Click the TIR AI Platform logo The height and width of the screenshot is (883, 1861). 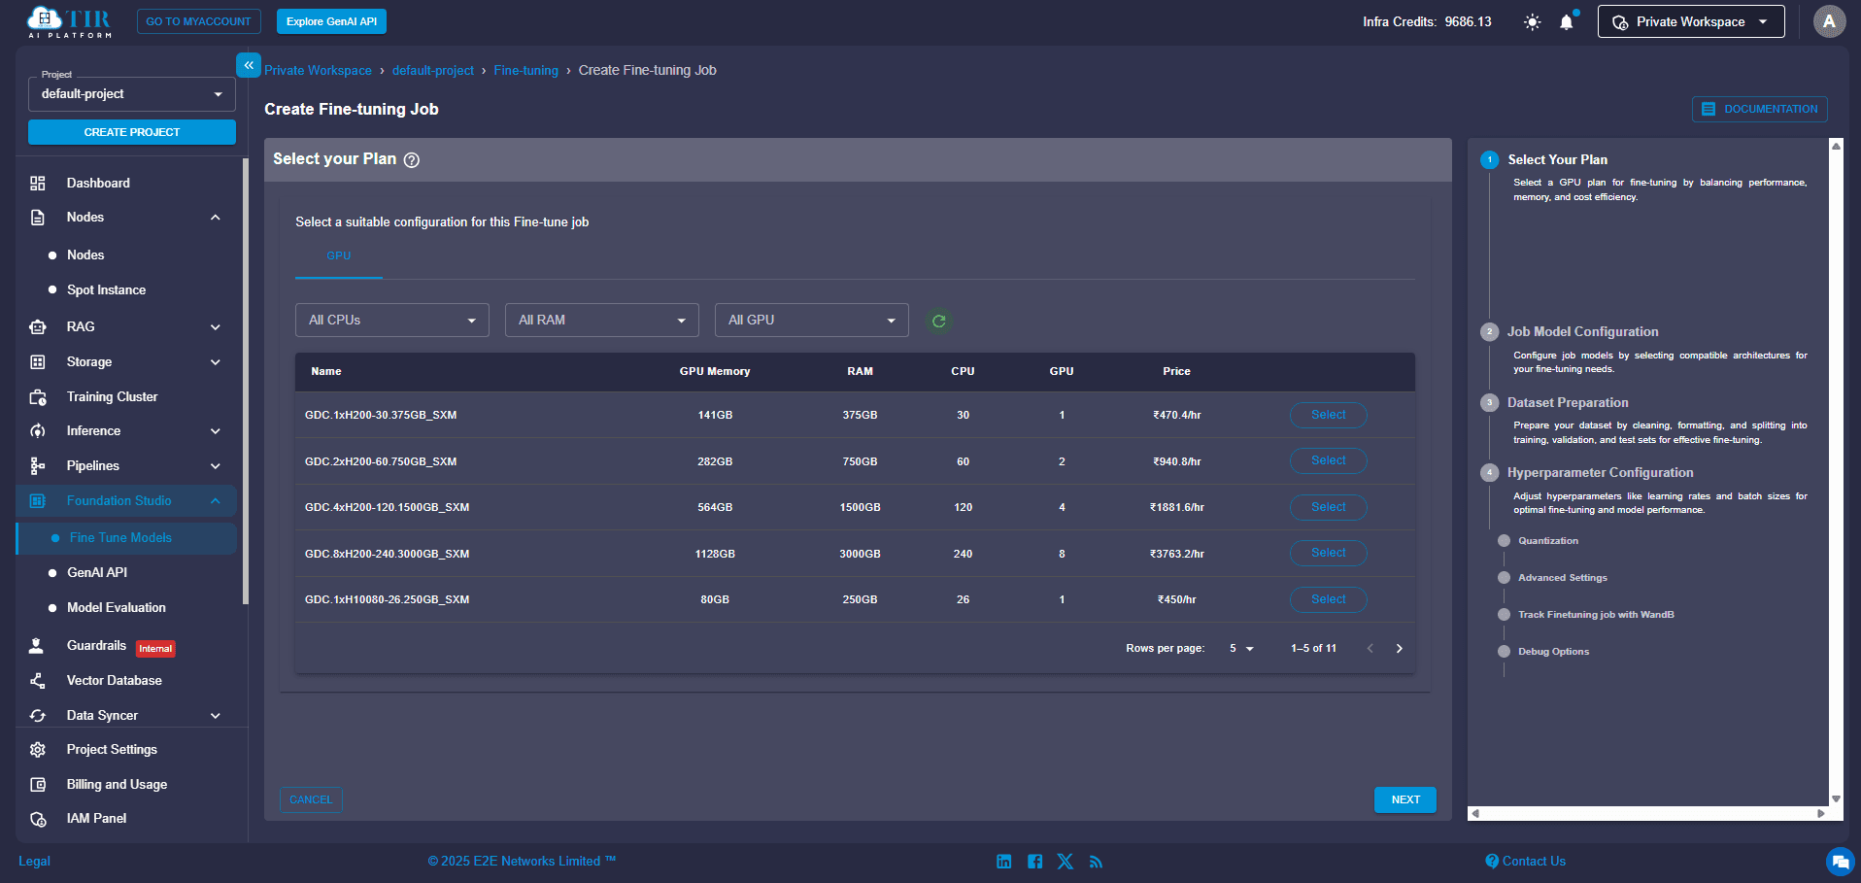[69, 22]
